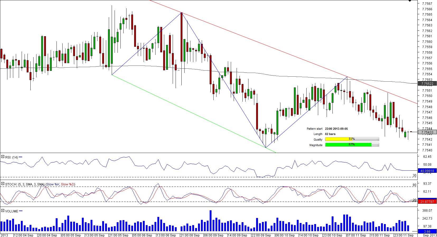
Task: Select the moving average value label 7.75522
Action: coord(427,83)
